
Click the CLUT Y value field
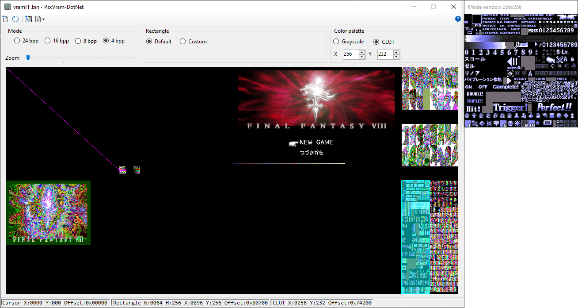coord(385,54)
